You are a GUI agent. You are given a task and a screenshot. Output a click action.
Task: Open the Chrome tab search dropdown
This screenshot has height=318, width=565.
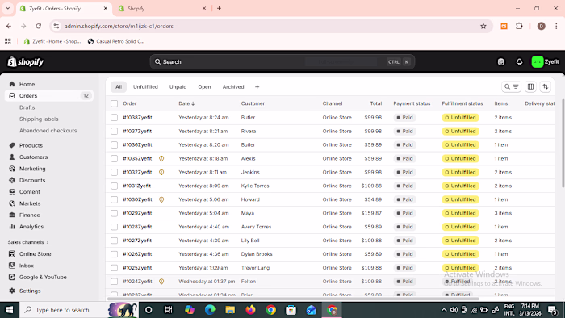click(x=7, y=8)
